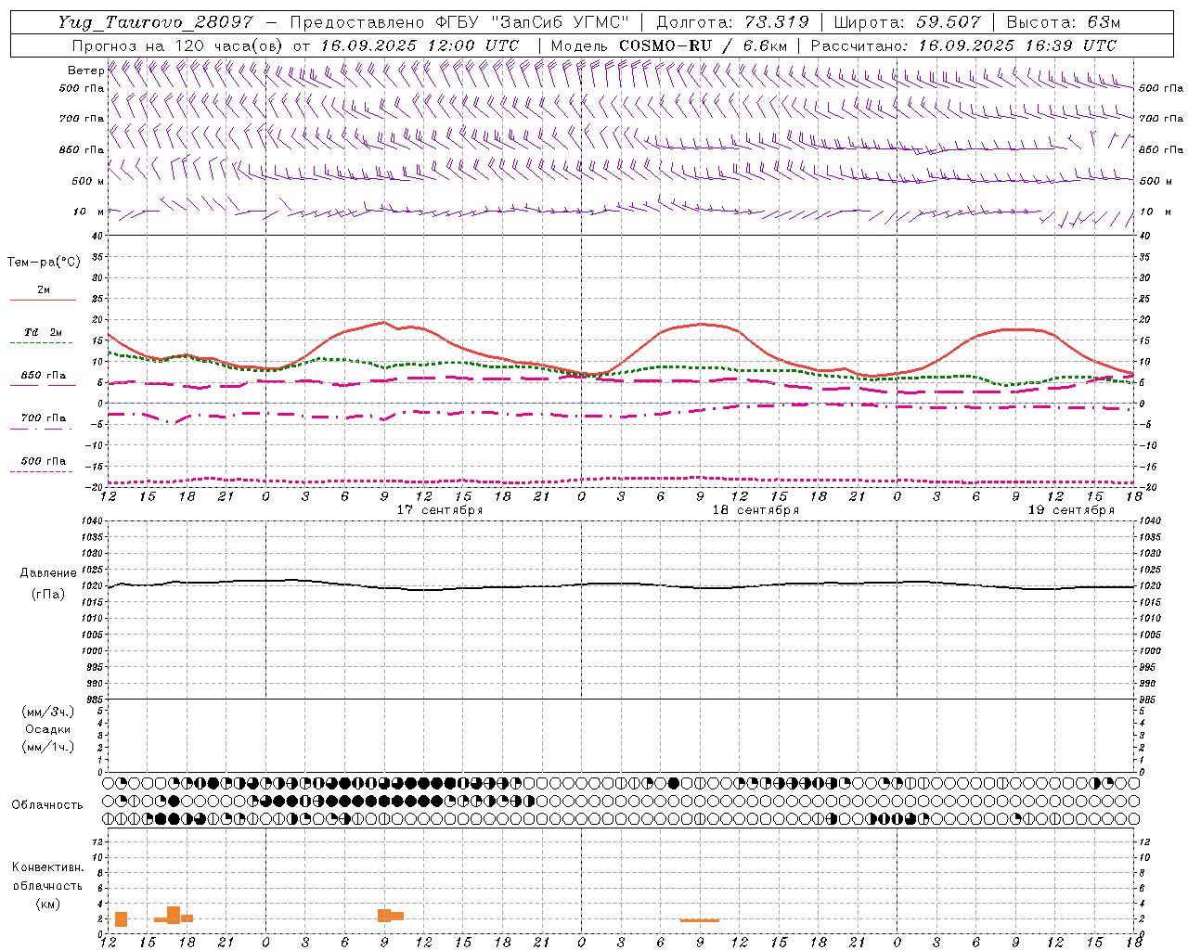
Task: Click the pink dotted line sample under 500 гПа legend
Action: pyautogui.click(x=41, y=471)
